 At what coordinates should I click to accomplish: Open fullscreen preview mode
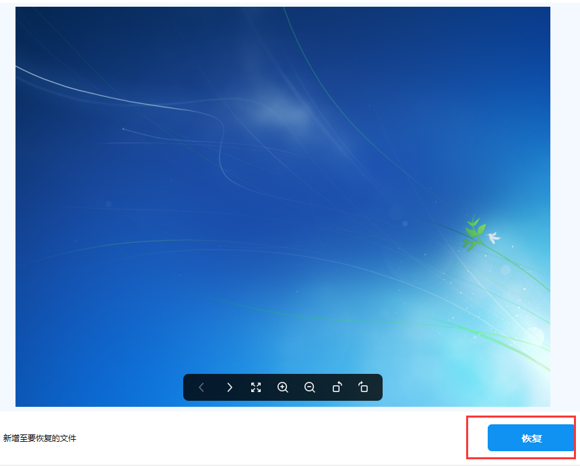pos(256,387)
